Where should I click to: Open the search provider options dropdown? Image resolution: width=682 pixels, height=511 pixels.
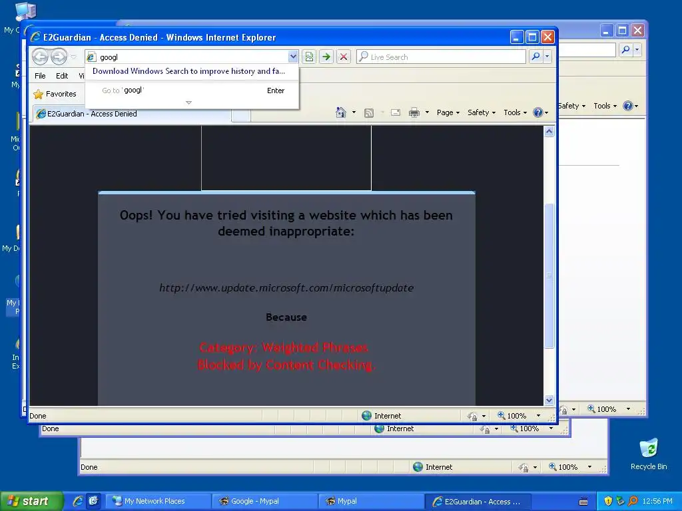[547, 57]
